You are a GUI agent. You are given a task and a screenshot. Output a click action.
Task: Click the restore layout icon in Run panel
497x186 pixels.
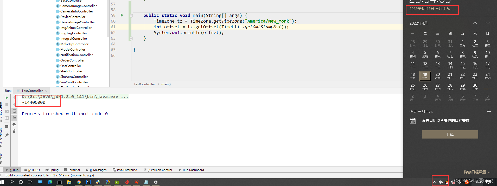click(7, 127)
